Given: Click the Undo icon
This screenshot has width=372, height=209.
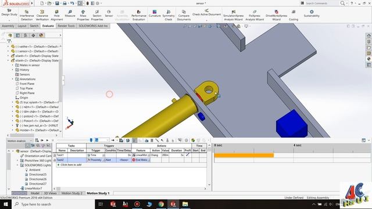Looking at the screenshot, I should [72, 3].
